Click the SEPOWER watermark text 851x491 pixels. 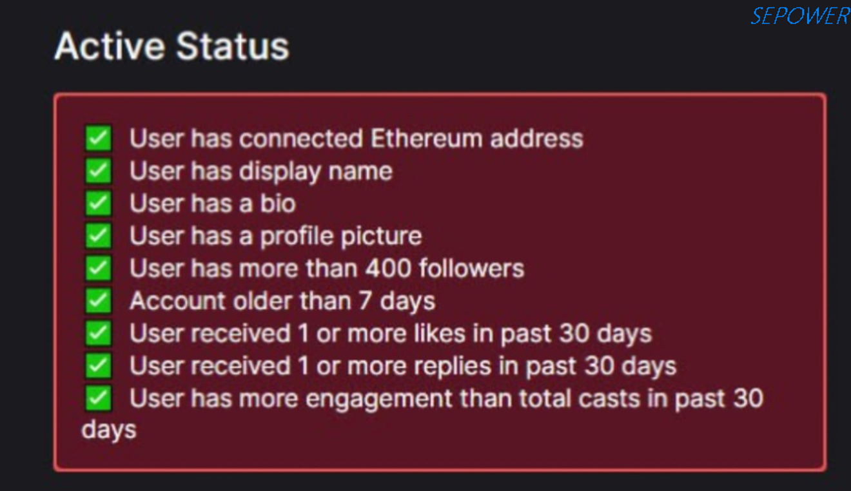pos(800,15)
